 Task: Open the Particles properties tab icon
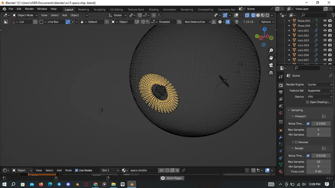coord(281,144)
